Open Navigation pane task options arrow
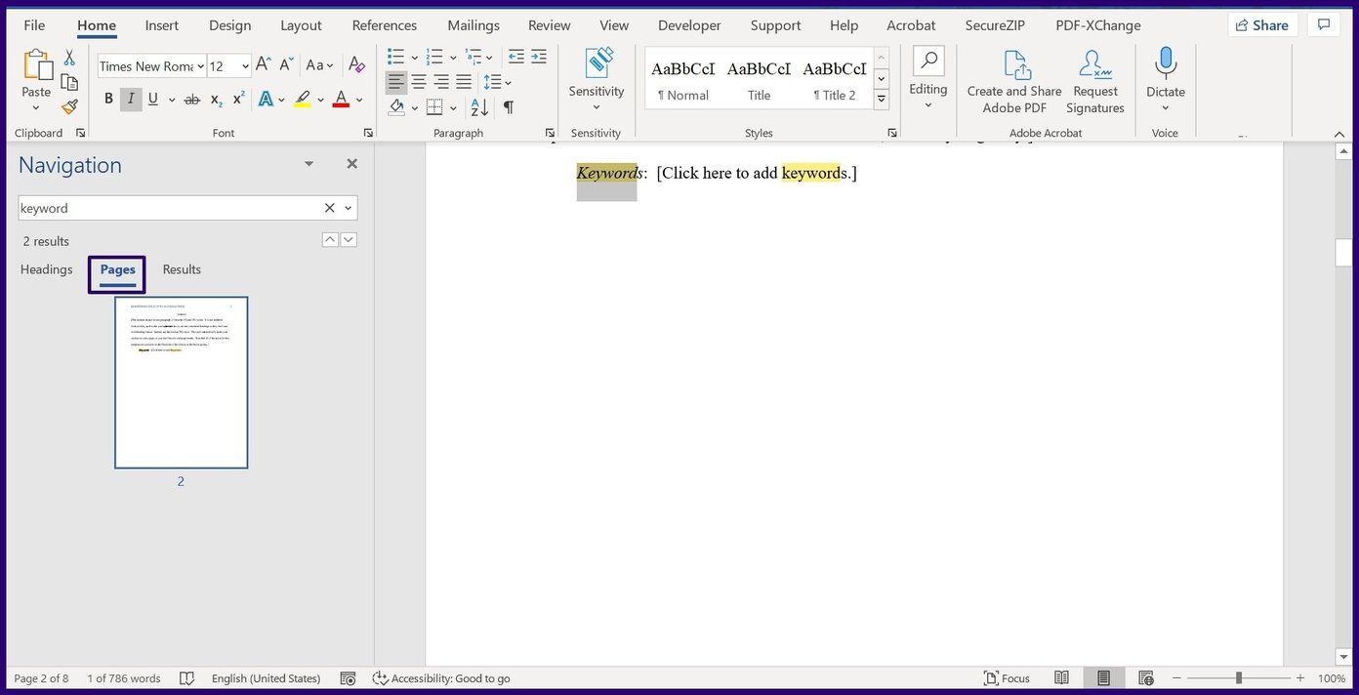 tap(309, 164)
